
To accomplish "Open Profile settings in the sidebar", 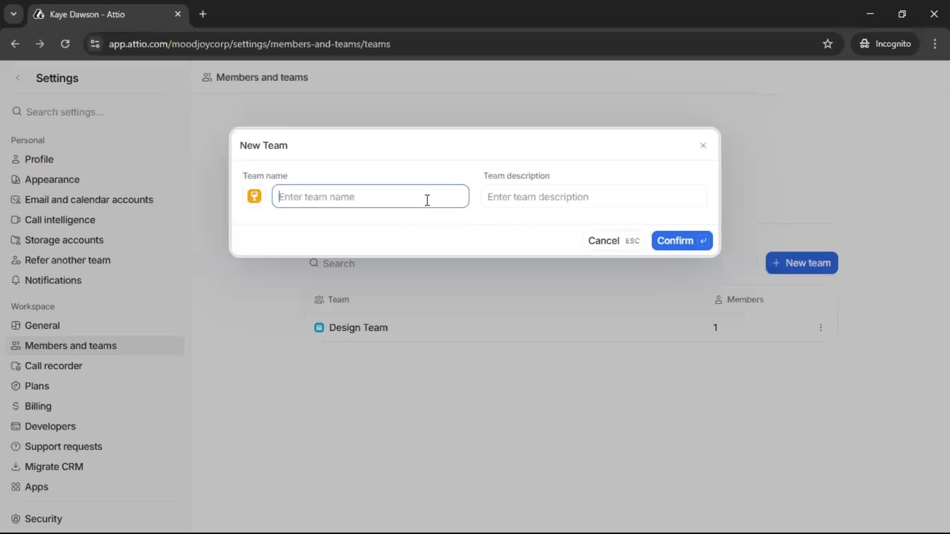I will click(39, 159).
